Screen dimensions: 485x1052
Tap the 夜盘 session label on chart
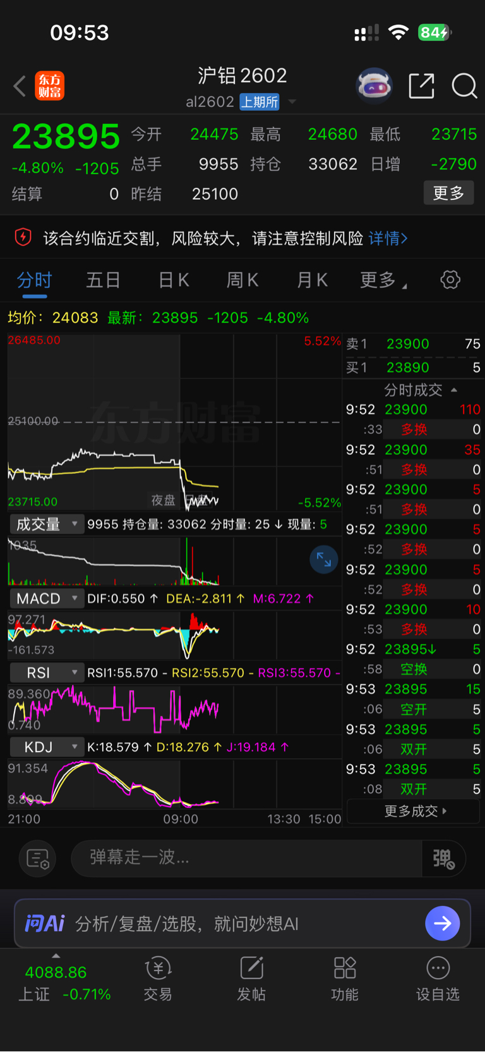click(x=163, y=500)
